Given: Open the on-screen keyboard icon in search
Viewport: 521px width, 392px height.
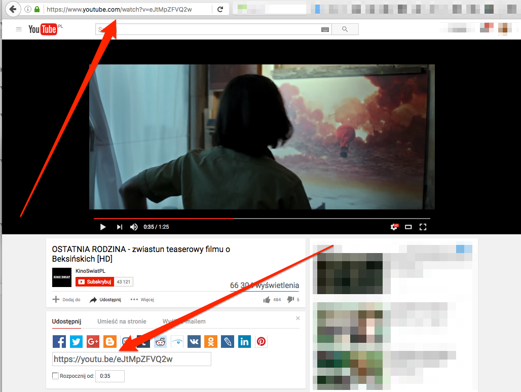Looking at the screenshot, I should pos(325,29).
